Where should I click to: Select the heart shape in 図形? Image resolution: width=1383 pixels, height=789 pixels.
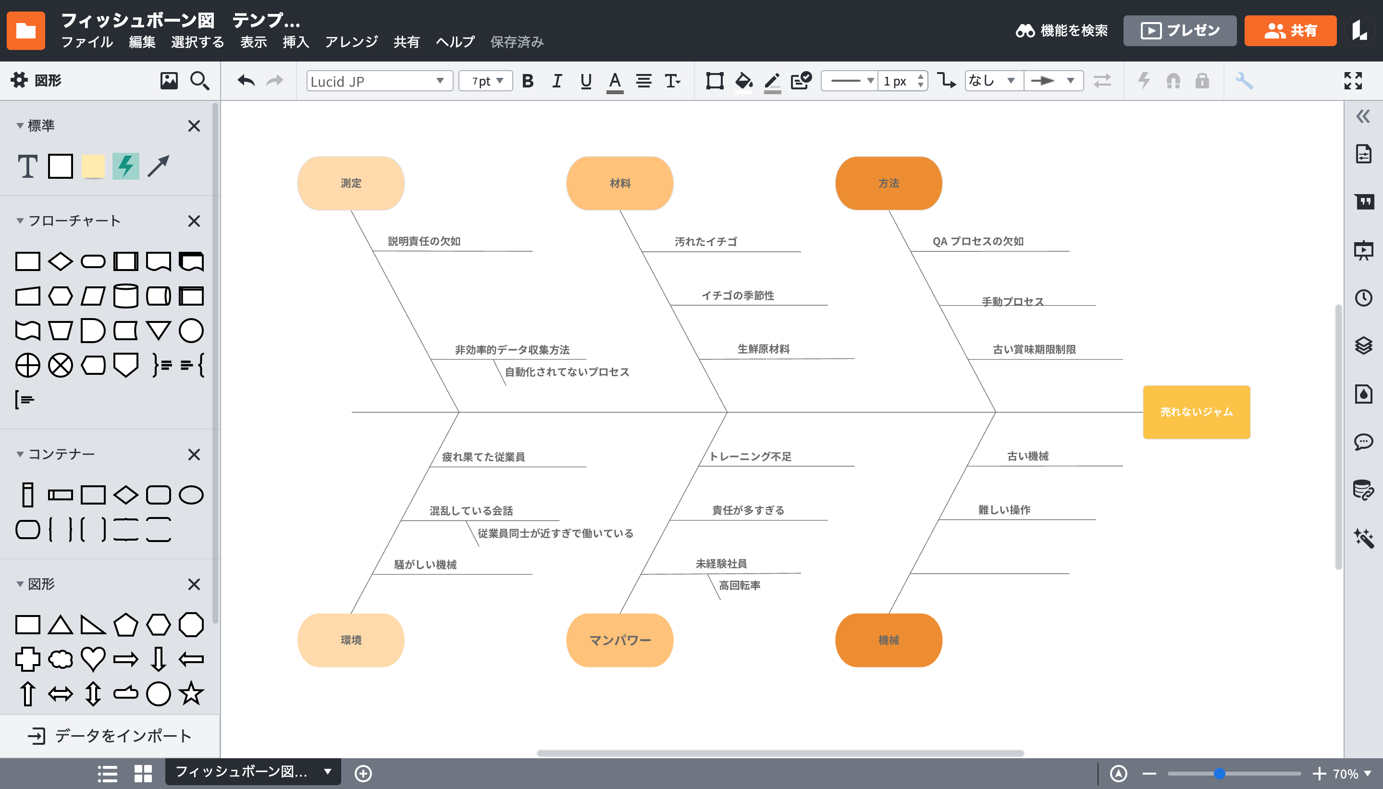pos(93,659)
